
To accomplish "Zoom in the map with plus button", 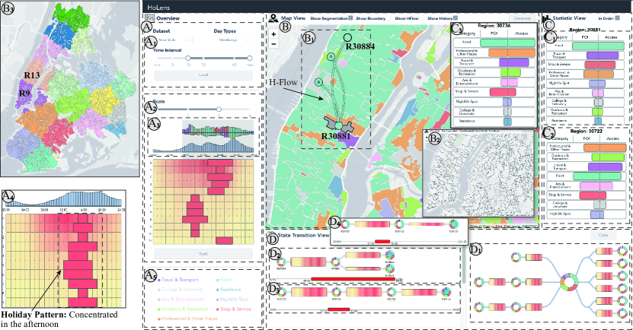I will coord(273,35).
